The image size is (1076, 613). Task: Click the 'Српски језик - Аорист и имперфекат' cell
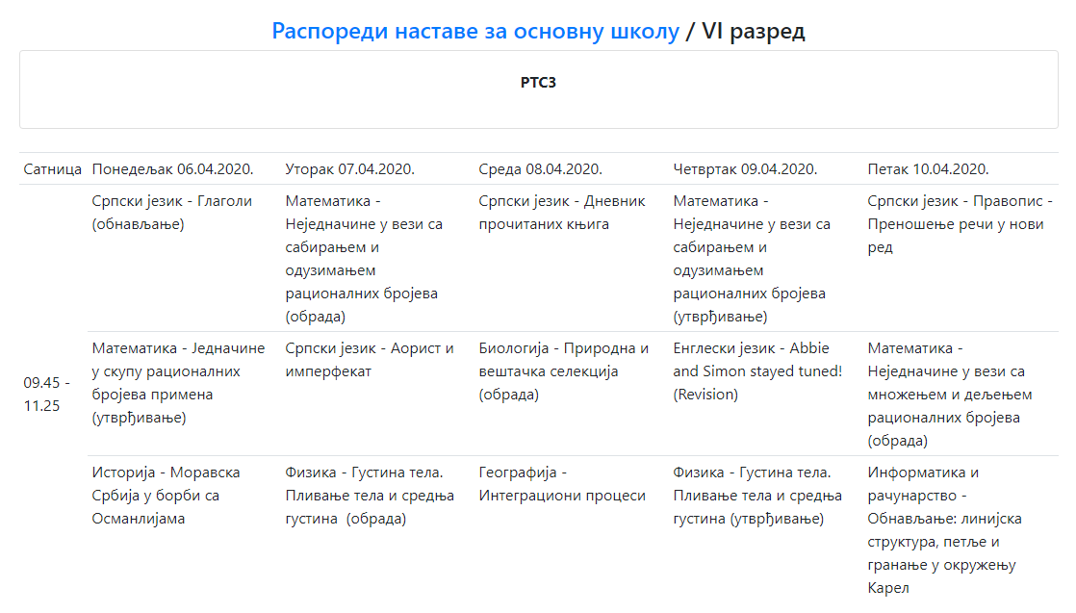coord(370,359)
